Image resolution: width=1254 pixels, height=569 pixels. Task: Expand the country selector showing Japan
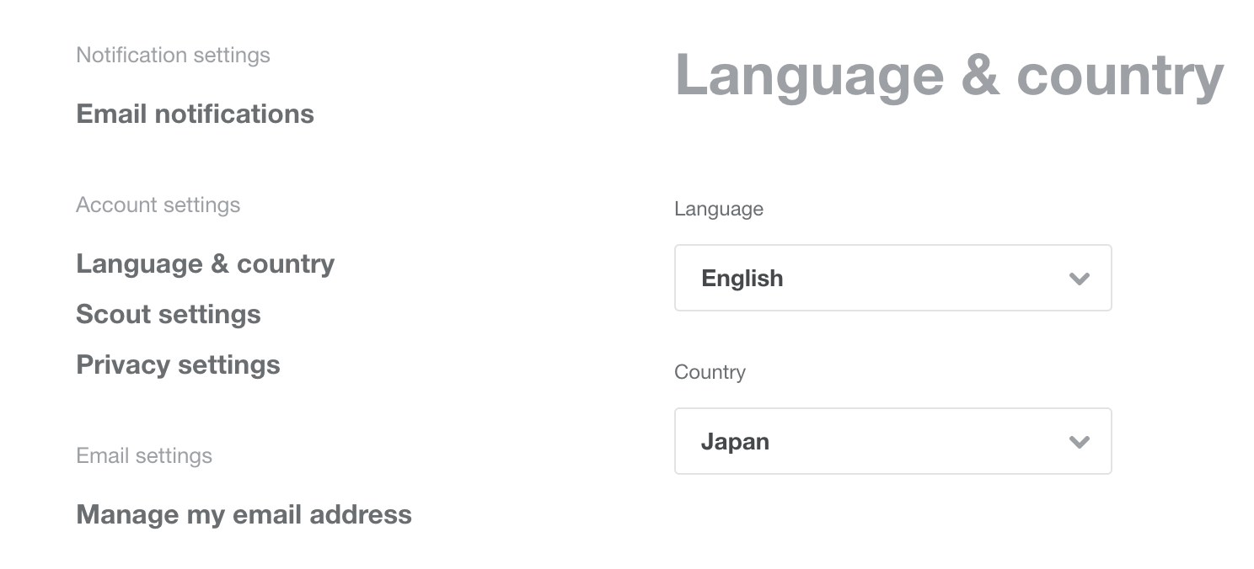point(892,441)
